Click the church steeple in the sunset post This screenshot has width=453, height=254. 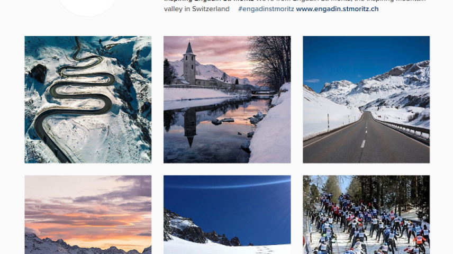coord(189,63)
